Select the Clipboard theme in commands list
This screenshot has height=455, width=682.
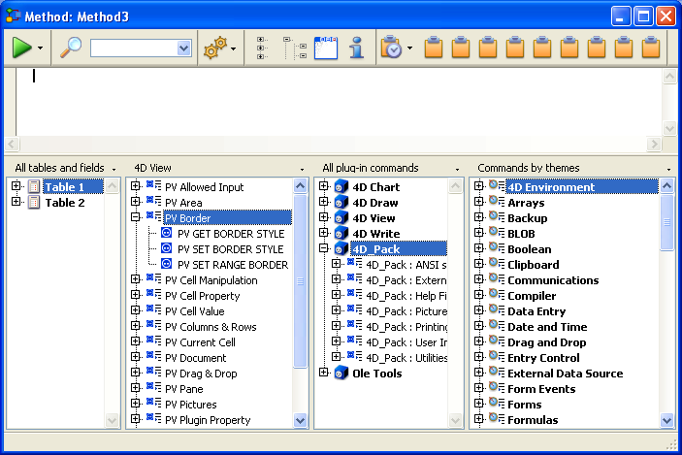tap(533, 265)
